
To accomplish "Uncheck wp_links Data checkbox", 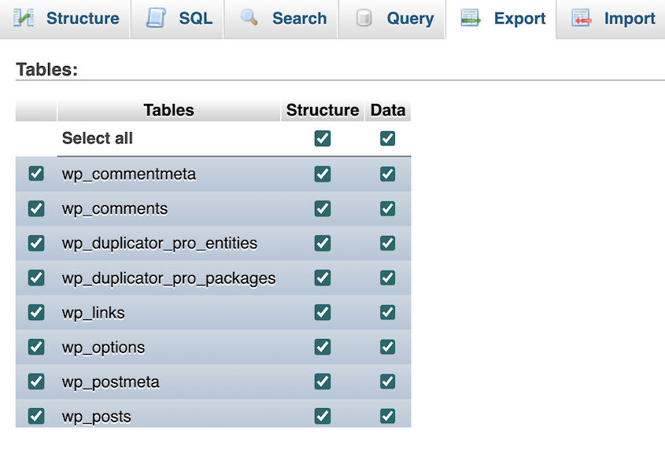I will pyautogui.click(x=388, y=312).
